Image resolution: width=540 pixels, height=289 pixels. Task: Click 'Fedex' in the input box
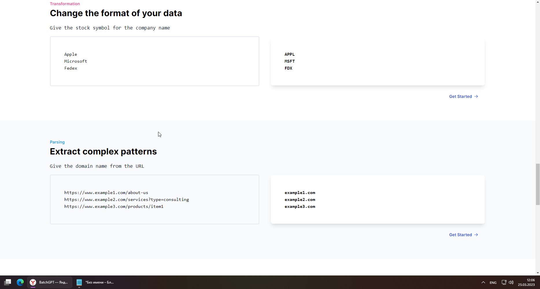point(71,68)
